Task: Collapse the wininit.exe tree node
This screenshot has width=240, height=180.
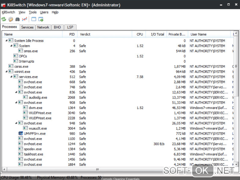Action: [x=7, y=72]
